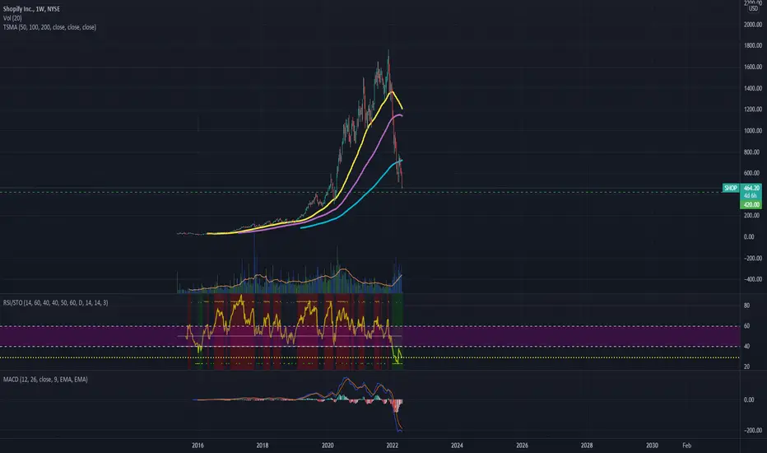Click the USD currency label

click(753, 8)
